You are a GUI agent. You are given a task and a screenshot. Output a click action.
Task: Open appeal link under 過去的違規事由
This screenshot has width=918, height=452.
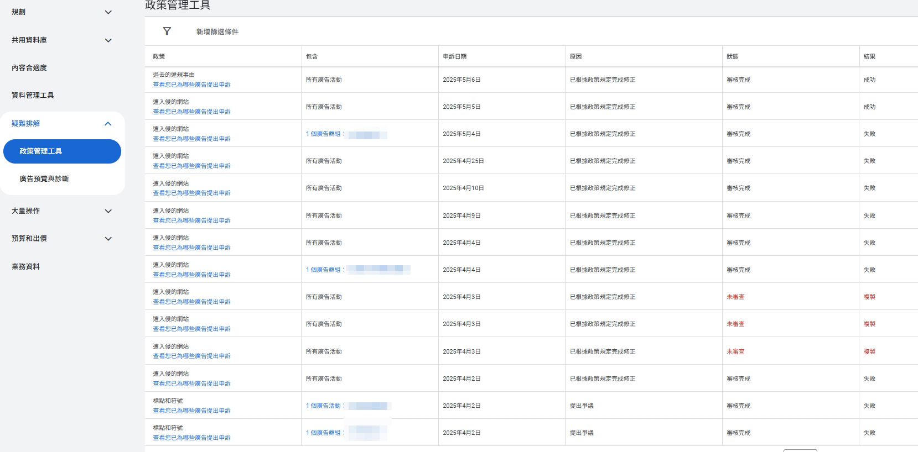[x=191, y=85]
